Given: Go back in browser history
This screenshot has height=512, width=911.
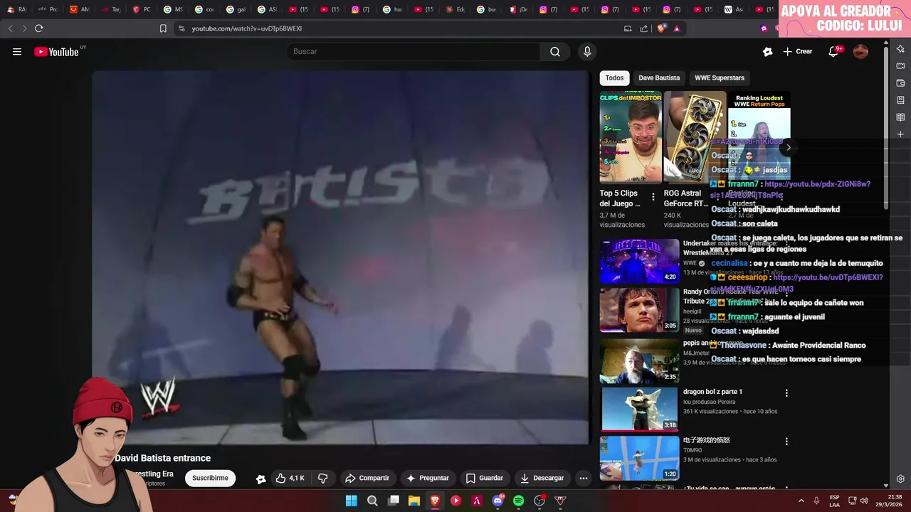Looking at the screenshot, I should click(x=10, y=28).
